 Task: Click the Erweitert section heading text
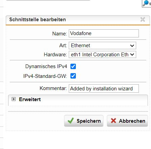tap(30, 99)
